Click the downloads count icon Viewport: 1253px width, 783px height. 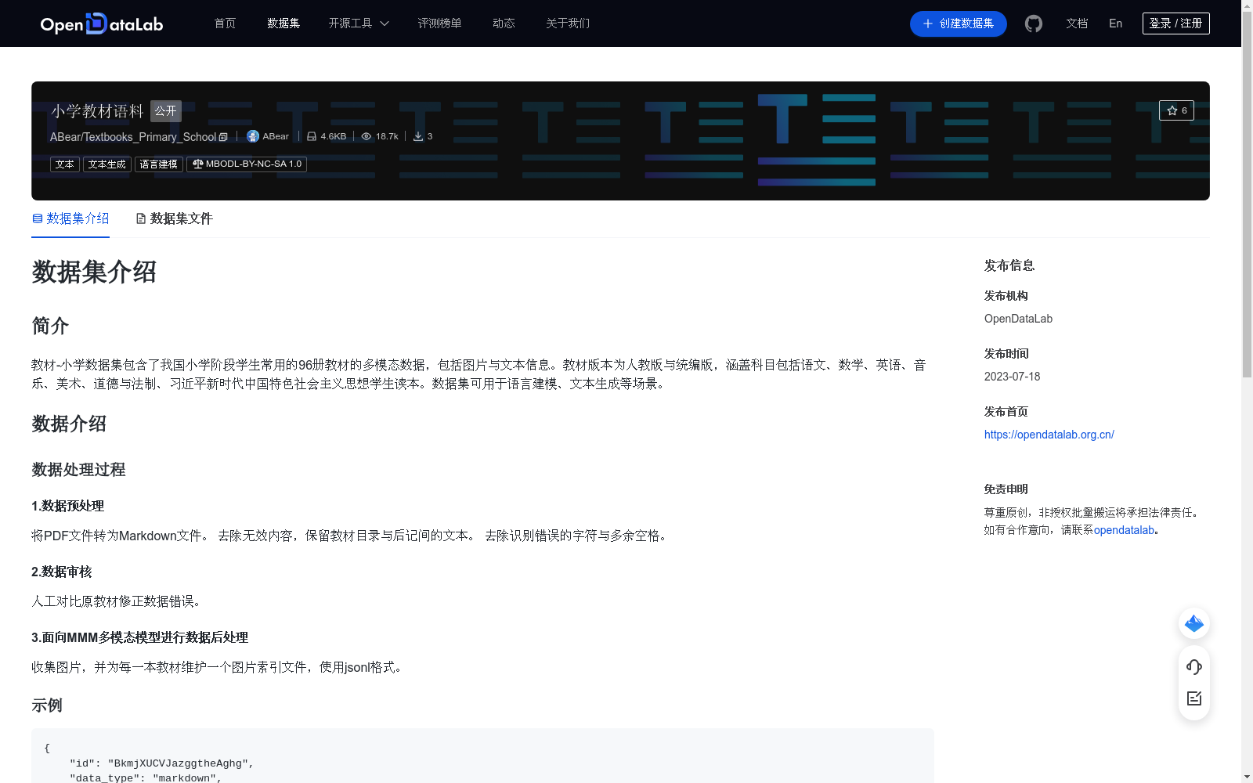[x=418, y=136]
